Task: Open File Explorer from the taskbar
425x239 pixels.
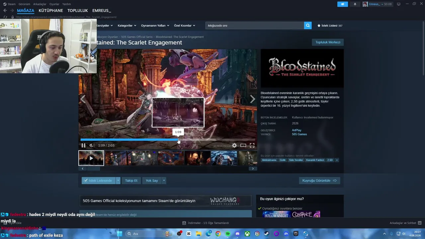Action: tap(199, 234)
